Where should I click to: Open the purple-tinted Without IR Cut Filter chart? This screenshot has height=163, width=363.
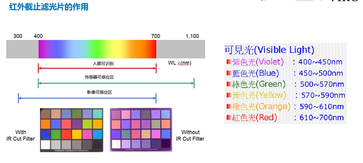(141, 130)
